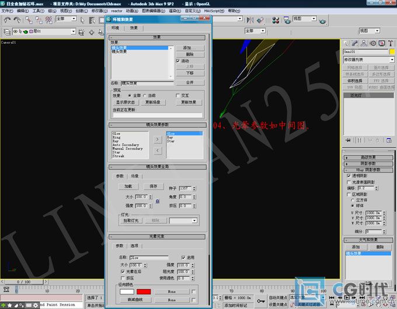Click the red radial color swatch
Viewport: 397px width, 309px height.
pos(144,292)
